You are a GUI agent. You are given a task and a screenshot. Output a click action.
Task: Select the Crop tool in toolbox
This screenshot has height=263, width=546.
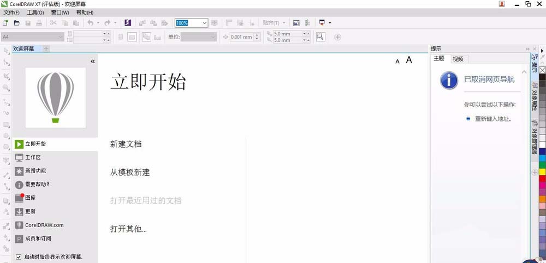(6, 76)
